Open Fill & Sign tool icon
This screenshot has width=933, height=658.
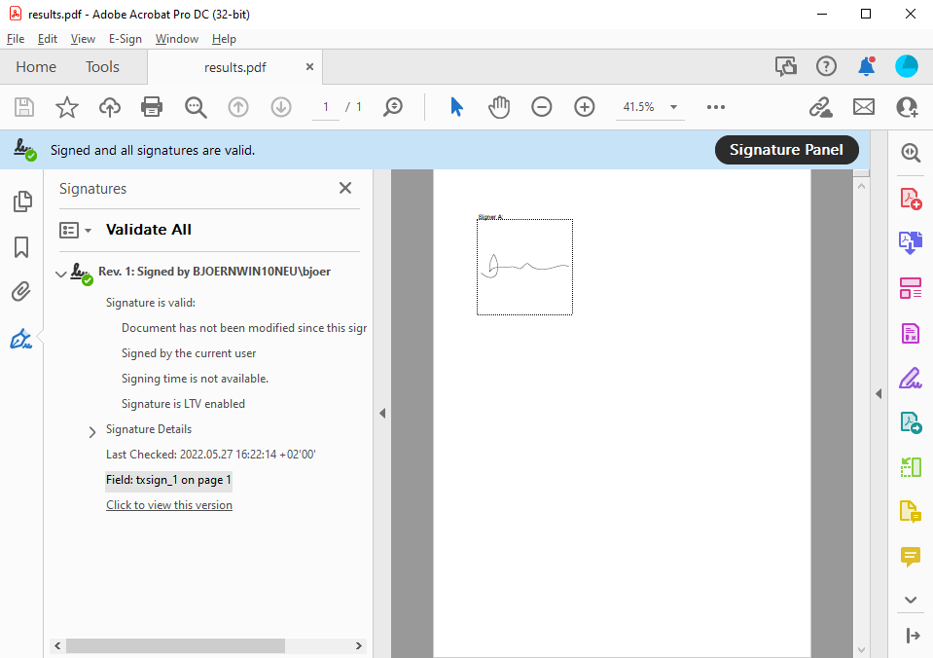[911, 378]
